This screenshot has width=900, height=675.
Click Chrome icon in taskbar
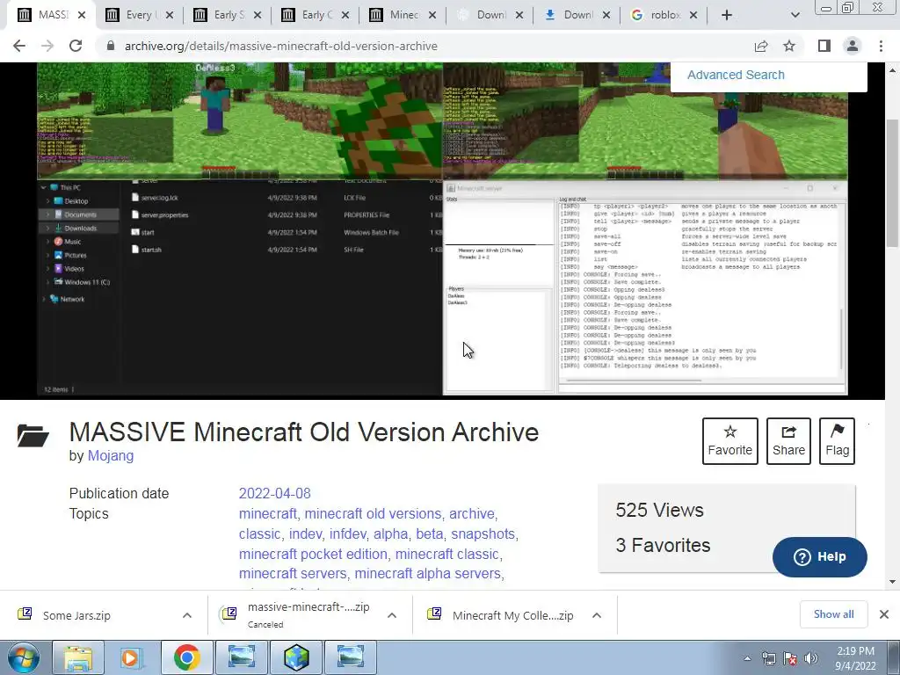pos(186,657)
